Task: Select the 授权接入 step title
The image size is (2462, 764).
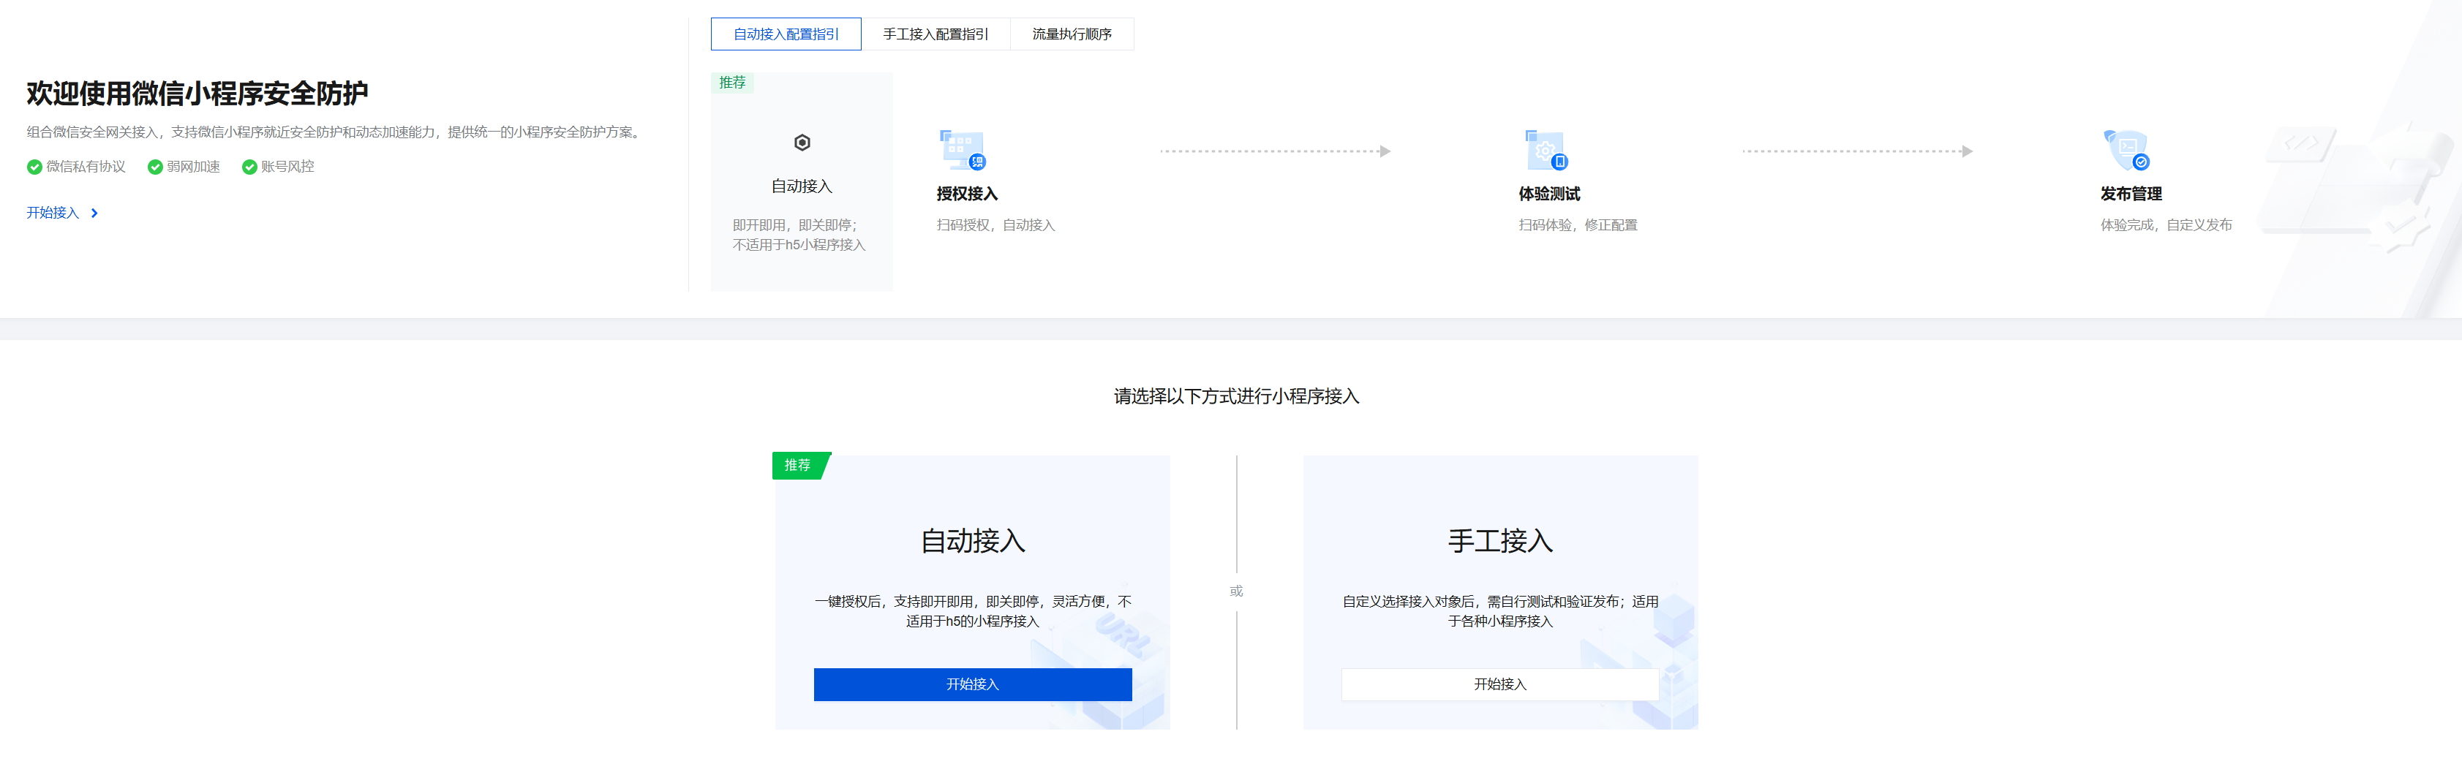Action: pos(966,194)
